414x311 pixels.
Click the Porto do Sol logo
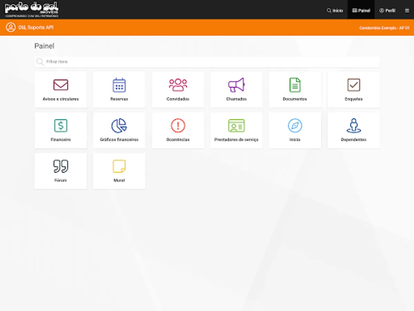(31, 9)
